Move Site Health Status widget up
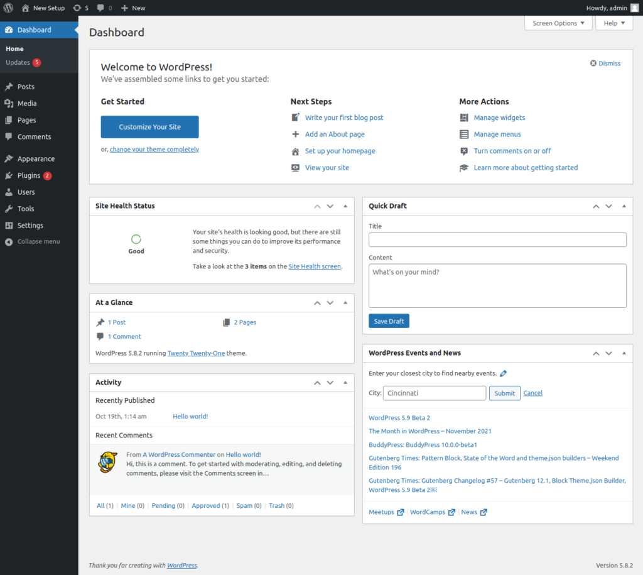Viewport: 643px width, 575px height. click(x=317, y=206)
